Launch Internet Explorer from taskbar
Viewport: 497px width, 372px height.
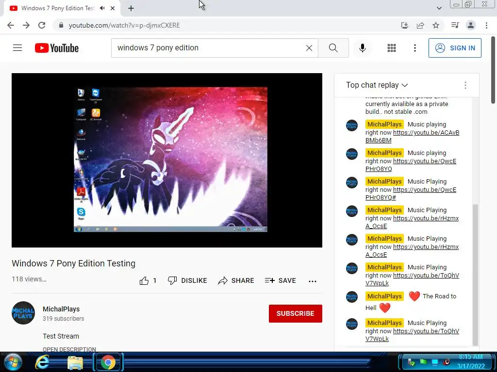tap(42, 362)
